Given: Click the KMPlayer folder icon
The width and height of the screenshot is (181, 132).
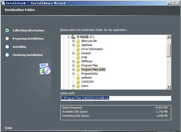Looking at the screenshot, I should 78,61.
